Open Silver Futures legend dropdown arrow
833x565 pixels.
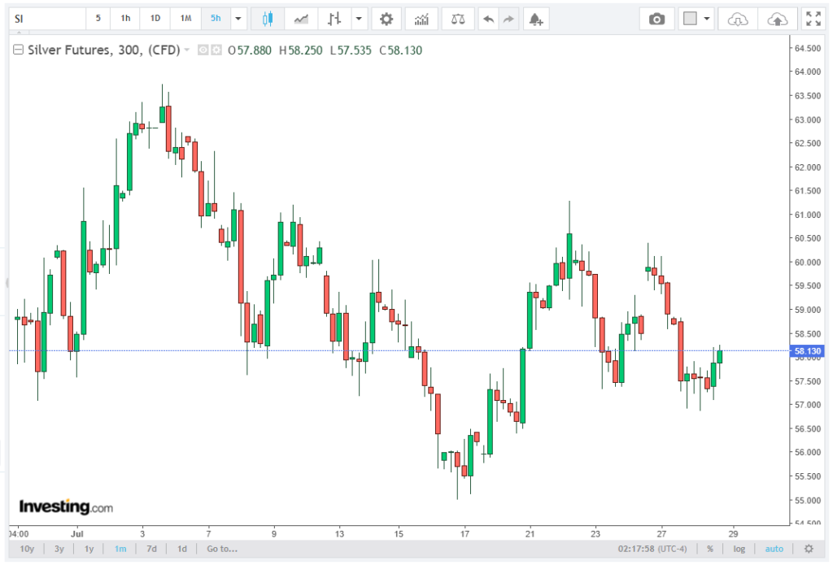[187, 50]
